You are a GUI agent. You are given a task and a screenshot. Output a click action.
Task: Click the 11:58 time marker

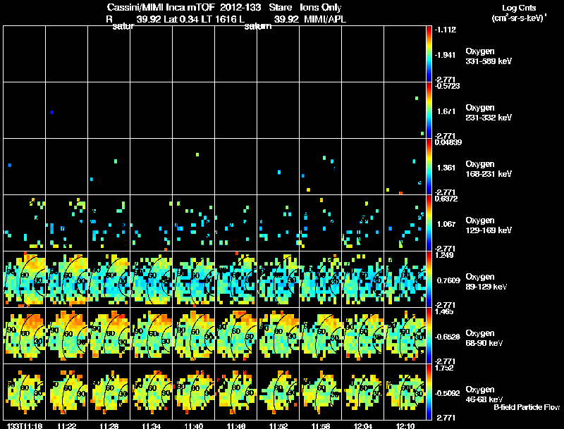(x=321, y=425)
